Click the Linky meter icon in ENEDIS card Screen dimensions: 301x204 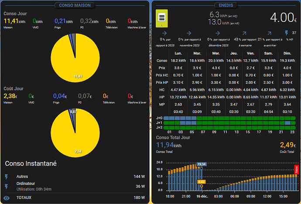[162, 19]
